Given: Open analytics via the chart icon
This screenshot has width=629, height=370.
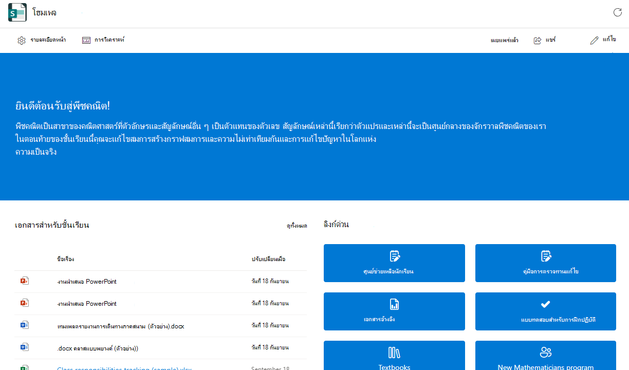Looking at the screenshot, I should (86, 40).
